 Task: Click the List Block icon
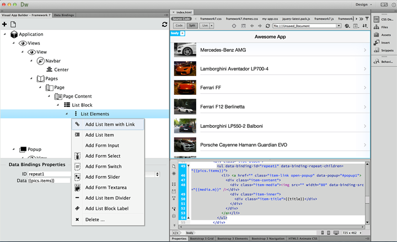[67, 105]
